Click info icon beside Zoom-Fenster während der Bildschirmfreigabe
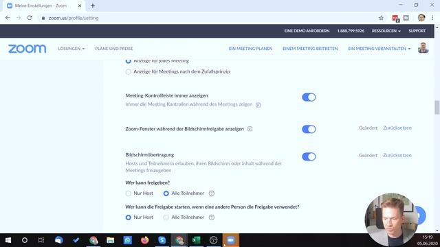440x247 pixels. 250,129
